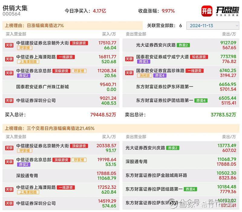Click 上海溧阳路 tag in 17252.32 row

coord(28,192)
